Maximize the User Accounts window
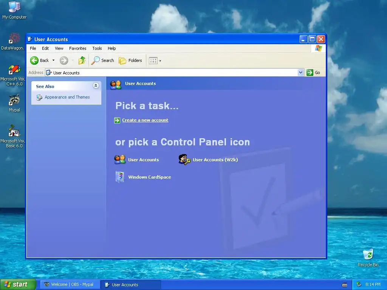387x290 pixels. pos(312,39)
